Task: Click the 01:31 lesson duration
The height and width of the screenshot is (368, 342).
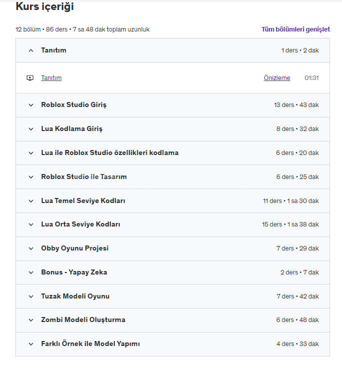Action: pos(312,78)
